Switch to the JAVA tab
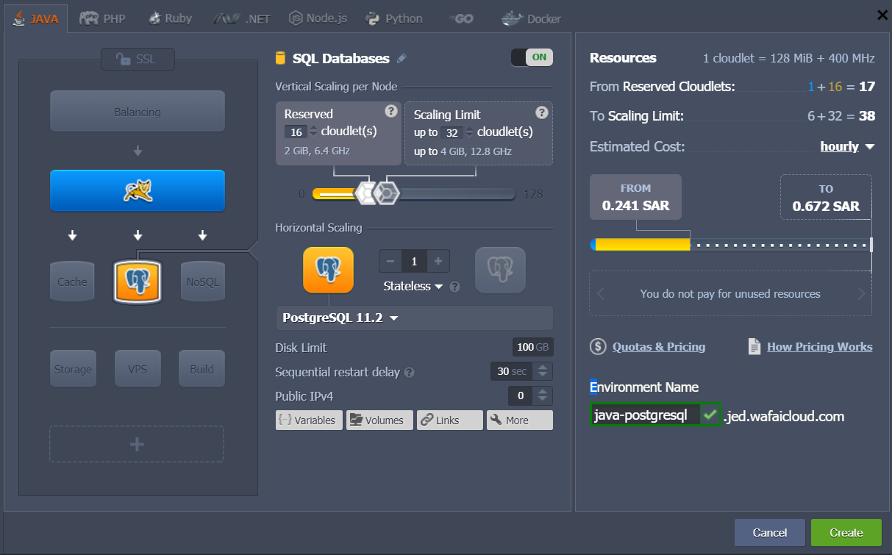This screenshot has height=555, width=892. coord(35,18)
